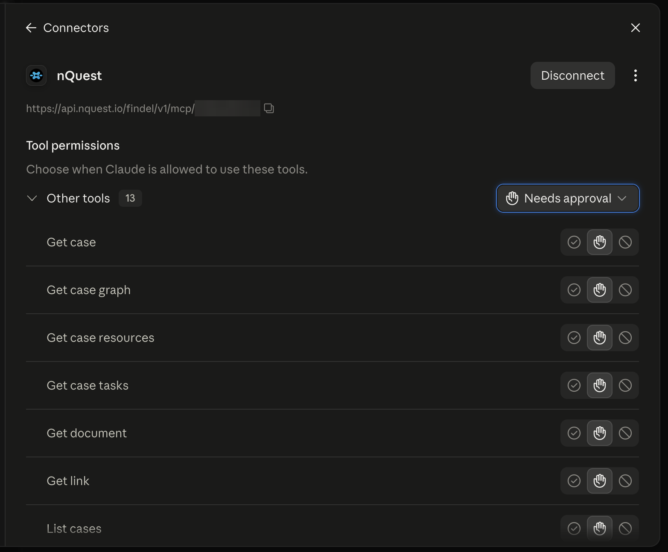This screenshot has height=552, width=668.
Task: Set Get case graph to needs approval
Action: [x=600, y=290]
